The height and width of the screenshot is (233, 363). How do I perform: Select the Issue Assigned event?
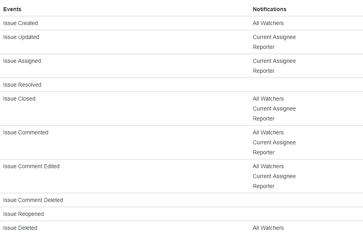[22, 61]
